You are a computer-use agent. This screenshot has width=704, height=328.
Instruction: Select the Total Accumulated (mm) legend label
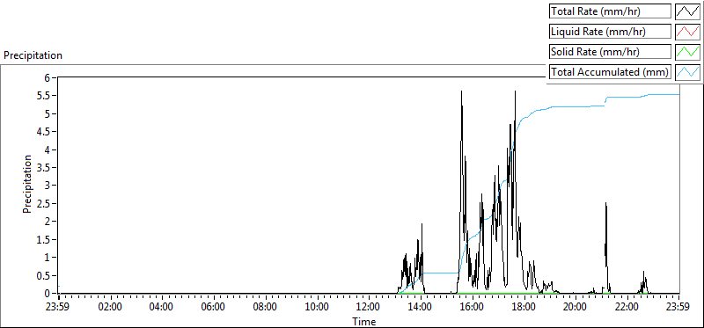click(x=611, y=72)
